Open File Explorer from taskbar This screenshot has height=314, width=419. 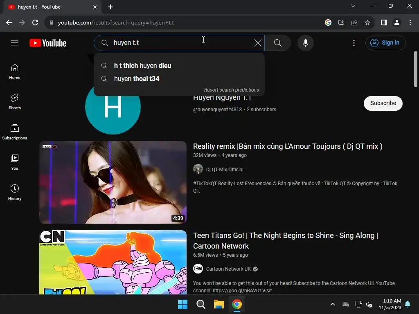tap(219, 304)
